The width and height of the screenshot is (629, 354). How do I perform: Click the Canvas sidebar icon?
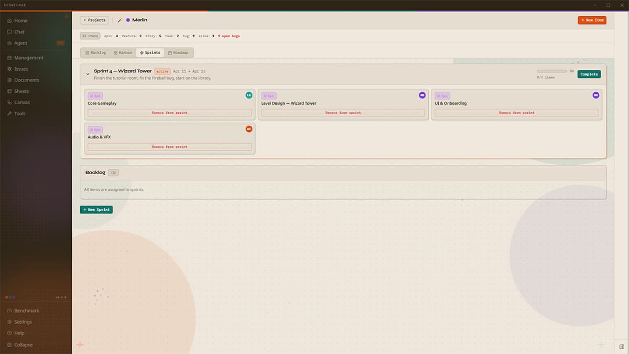pyautogui.click(x=9, y=102)
